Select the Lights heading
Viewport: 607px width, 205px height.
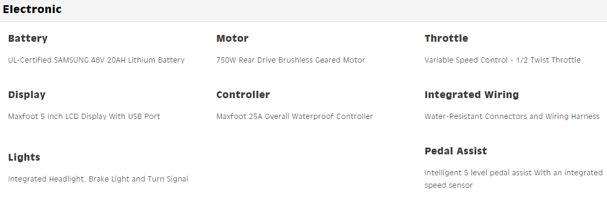click(x=24, y=157)
